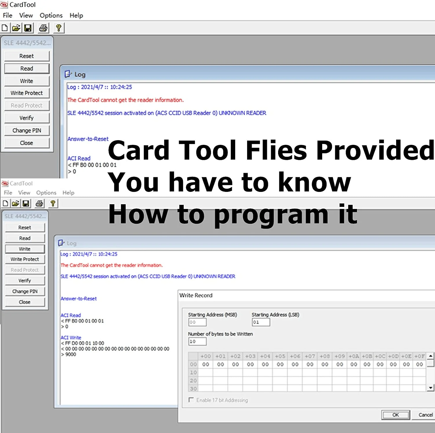Click the Print icon in the bottom CardTool window
This screenshot has width=435, height=433.
(39, 203)
